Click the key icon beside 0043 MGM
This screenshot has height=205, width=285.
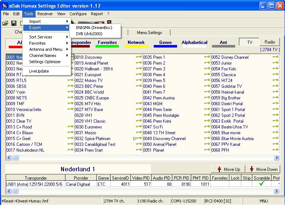click(x=207, y=103)
